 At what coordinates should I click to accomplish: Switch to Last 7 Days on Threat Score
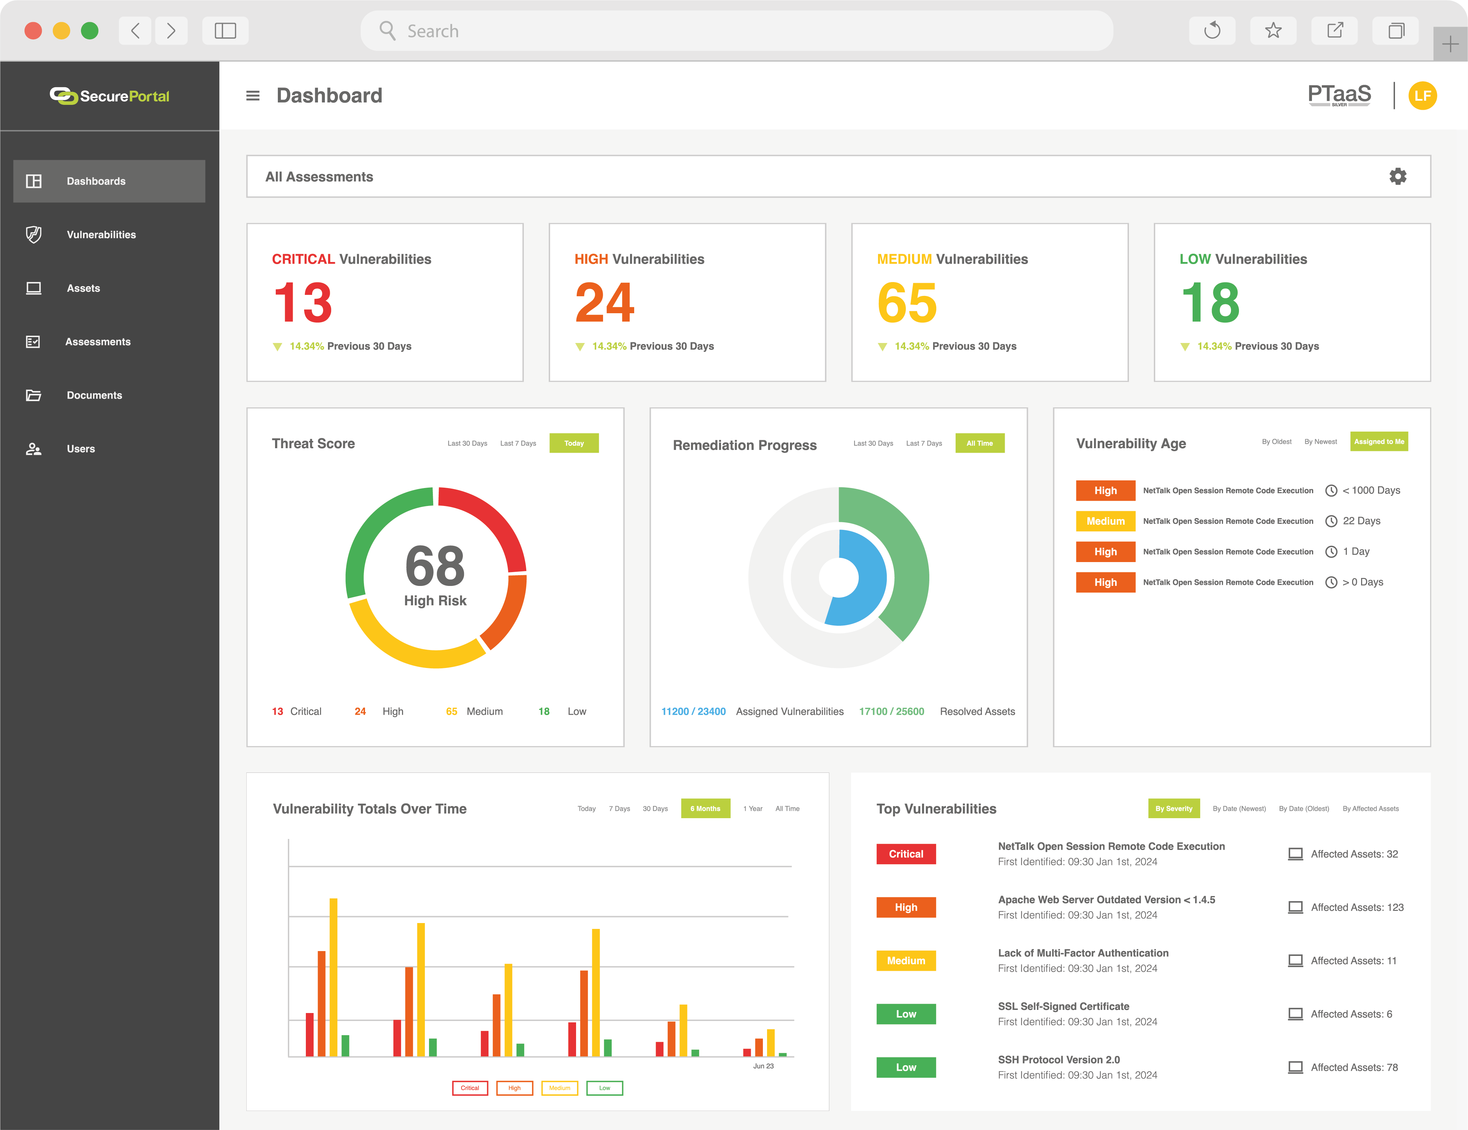[x=518, y=443]
